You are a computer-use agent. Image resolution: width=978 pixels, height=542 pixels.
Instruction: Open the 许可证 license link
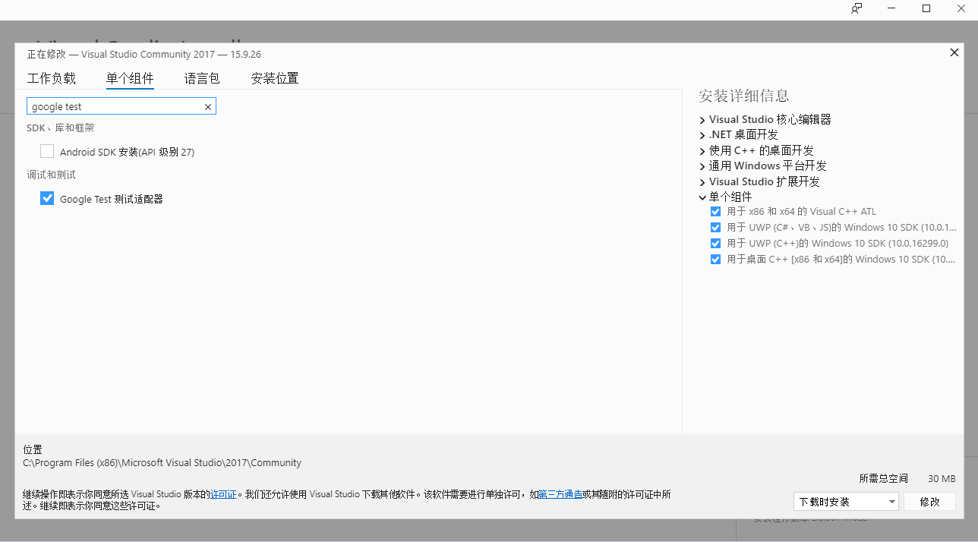click(x=224, y=494)
